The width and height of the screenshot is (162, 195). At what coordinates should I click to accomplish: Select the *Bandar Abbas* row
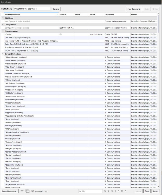coord(81,152)
